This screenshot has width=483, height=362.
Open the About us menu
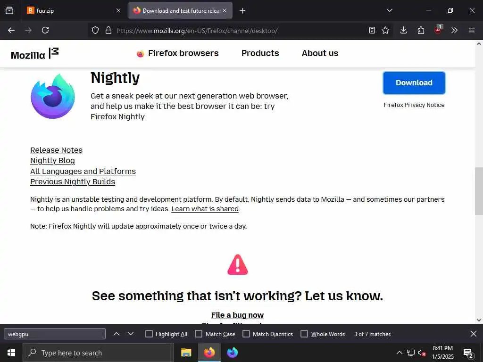320,53
